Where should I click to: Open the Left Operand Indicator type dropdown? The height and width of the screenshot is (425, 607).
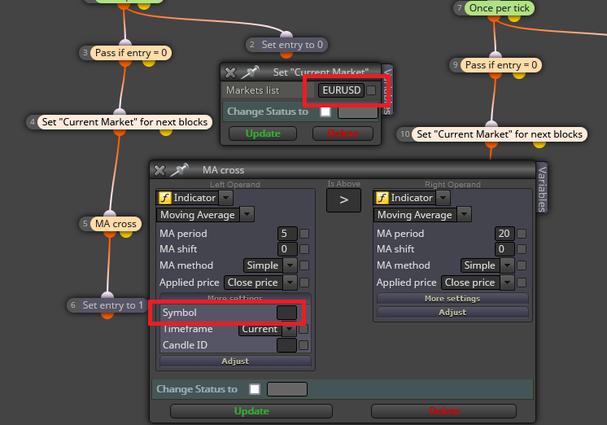pyautogui.click(x=226, y=198)
